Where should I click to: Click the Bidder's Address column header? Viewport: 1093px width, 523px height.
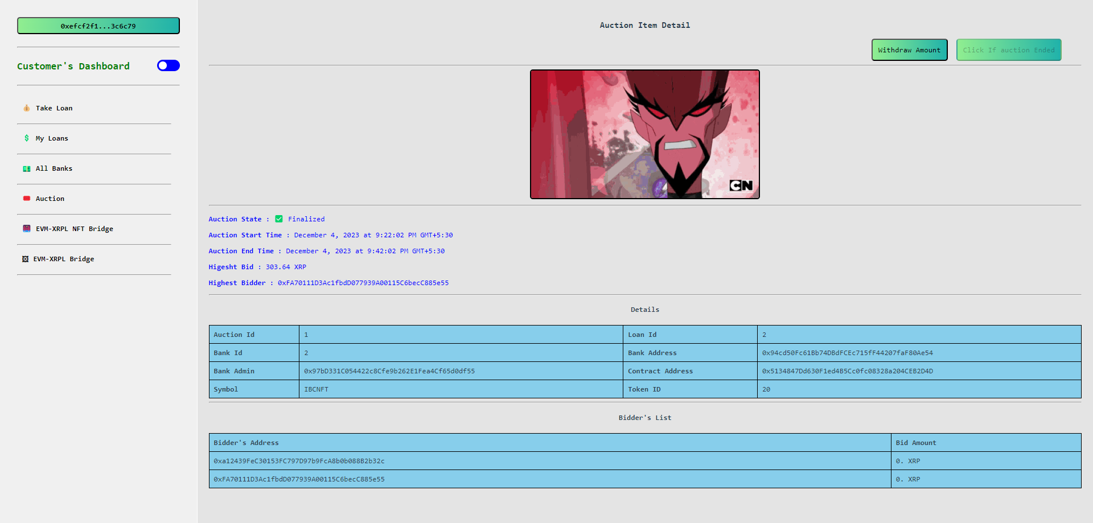pyautogui.click(x=550, y=443)
